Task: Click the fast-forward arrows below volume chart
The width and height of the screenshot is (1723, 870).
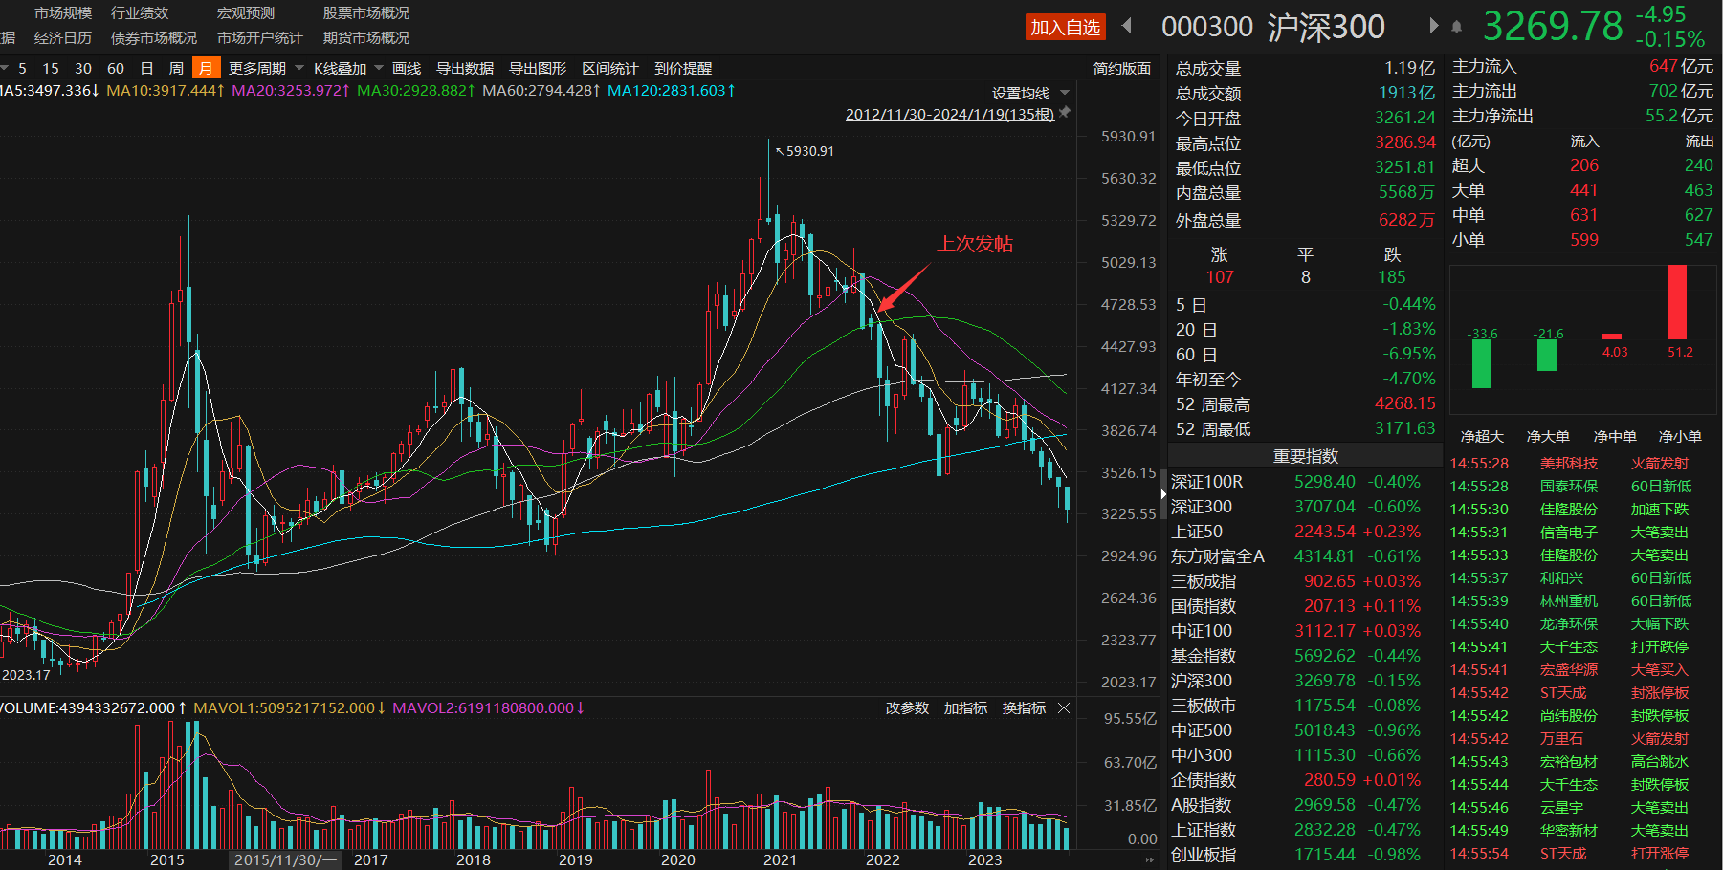Action: click(x=1149, y=859)
